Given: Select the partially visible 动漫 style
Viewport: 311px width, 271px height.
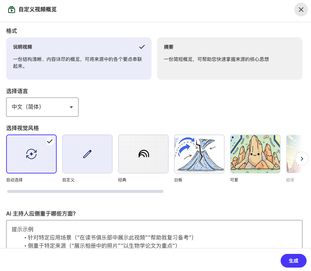Looking at the screenshot, I should pyautogui.click(x=291, y=154).
